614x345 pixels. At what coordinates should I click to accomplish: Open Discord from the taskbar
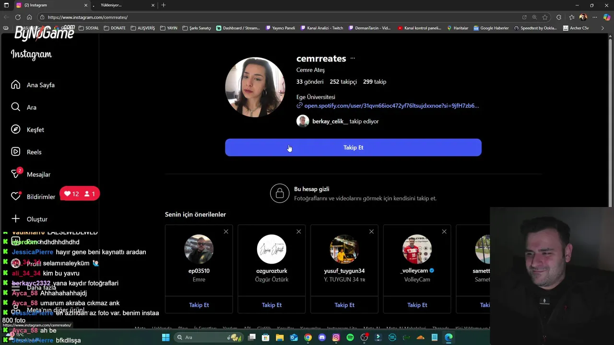coord(322,337)
